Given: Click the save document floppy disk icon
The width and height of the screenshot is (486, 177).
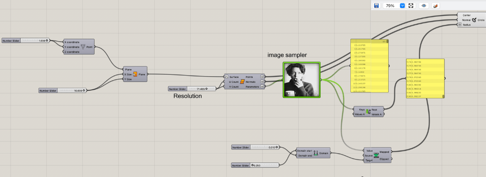Looking at the screenshot, I should 376,6.
